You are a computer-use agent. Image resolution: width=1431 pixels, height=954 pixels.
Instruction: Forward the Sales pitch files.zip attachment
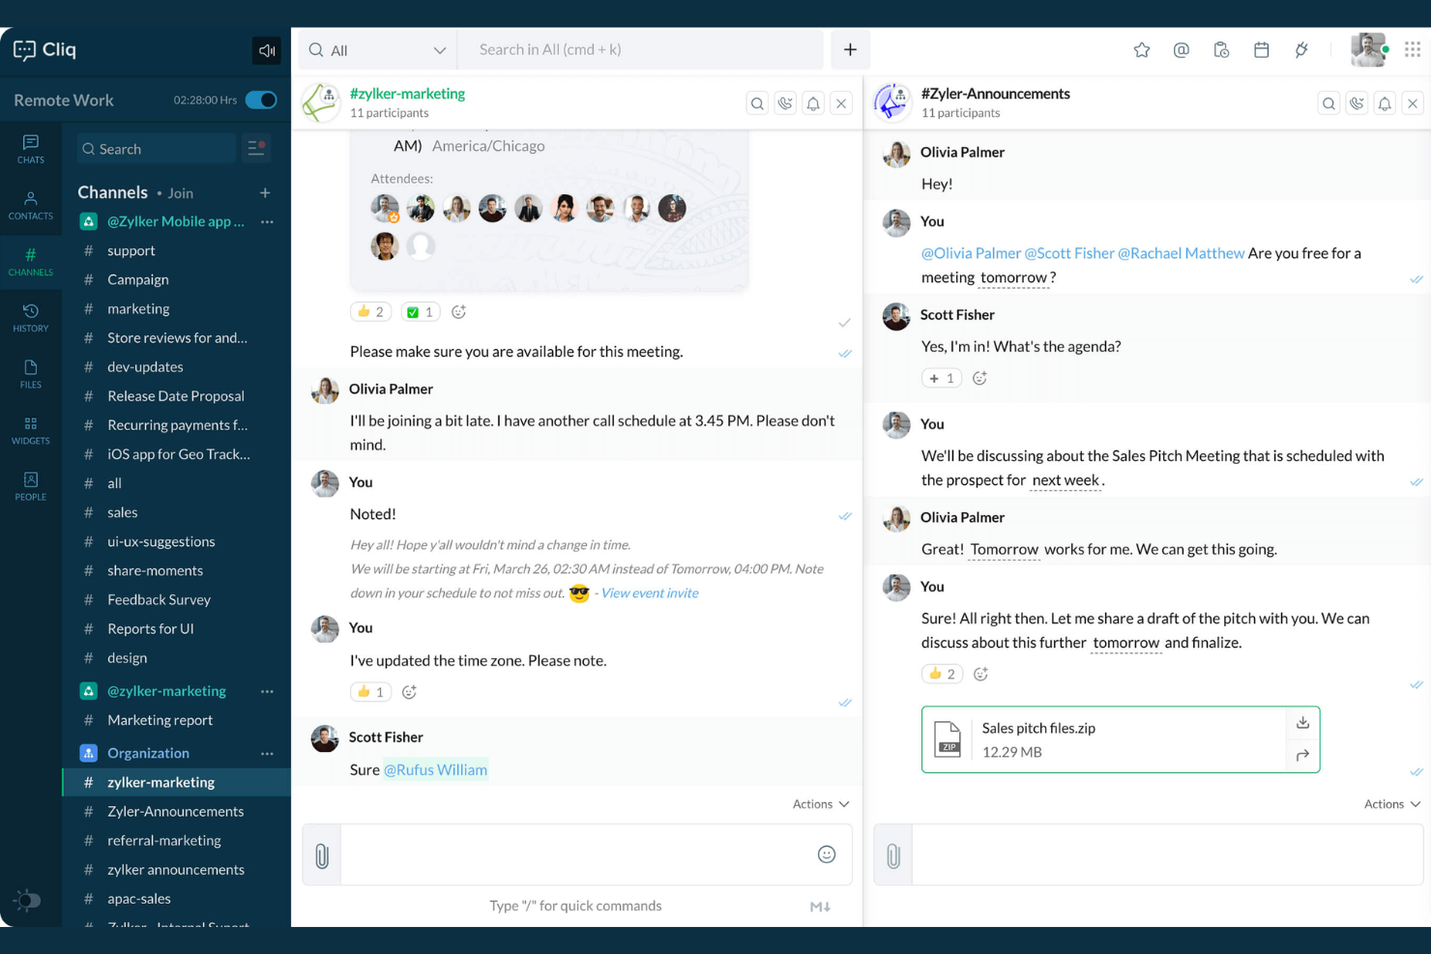(1302, 755)
